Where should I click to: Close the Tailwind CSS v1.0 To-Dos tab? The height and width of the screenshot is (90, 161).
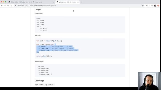[x=30, y=2]
